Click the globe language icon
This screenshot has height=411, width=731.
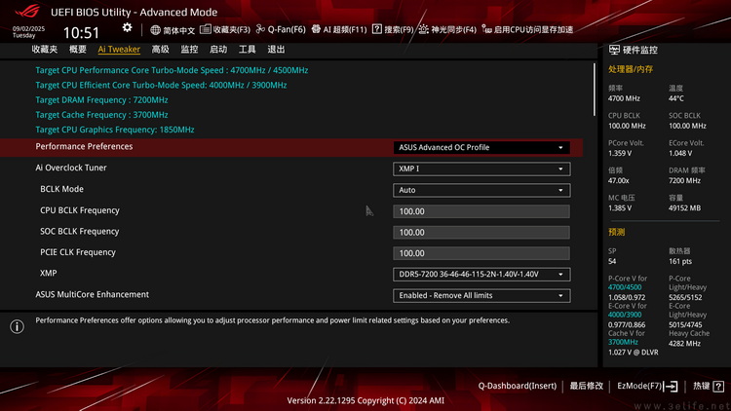[155, 30]
